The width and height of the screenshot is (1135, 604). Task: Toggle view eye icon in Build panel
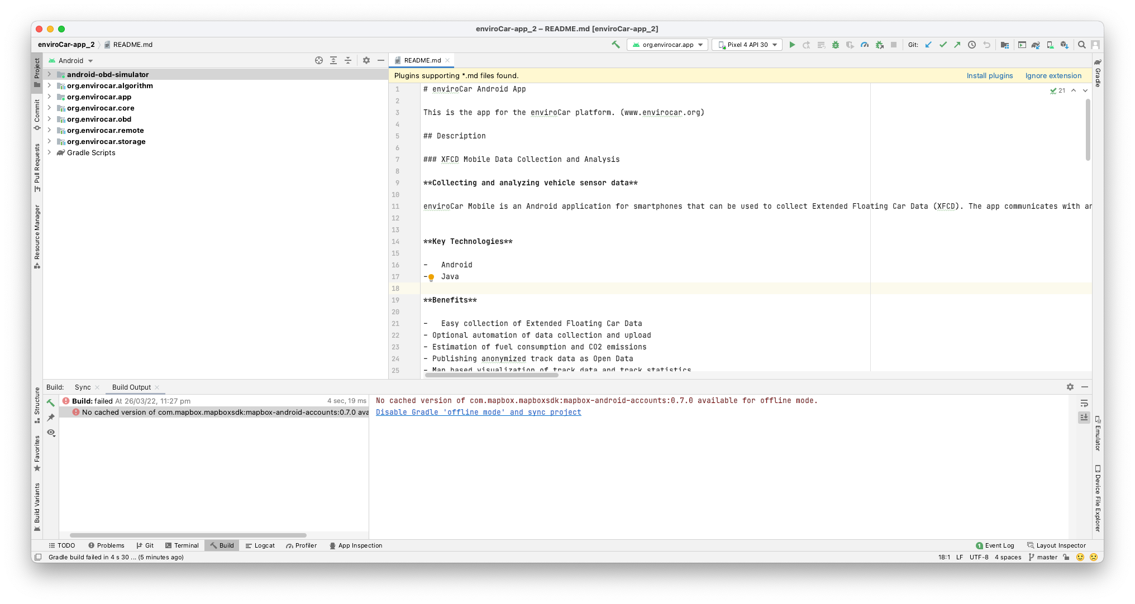coord(51,433)
